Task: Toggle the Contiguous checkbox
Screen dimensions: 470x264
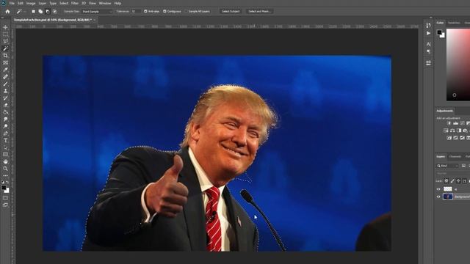Action: click(x=164, y=12)
